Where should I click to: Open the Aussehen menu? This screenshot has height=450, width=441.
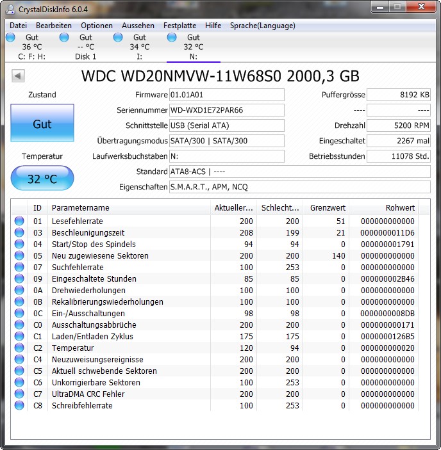[x=138, y=26]
